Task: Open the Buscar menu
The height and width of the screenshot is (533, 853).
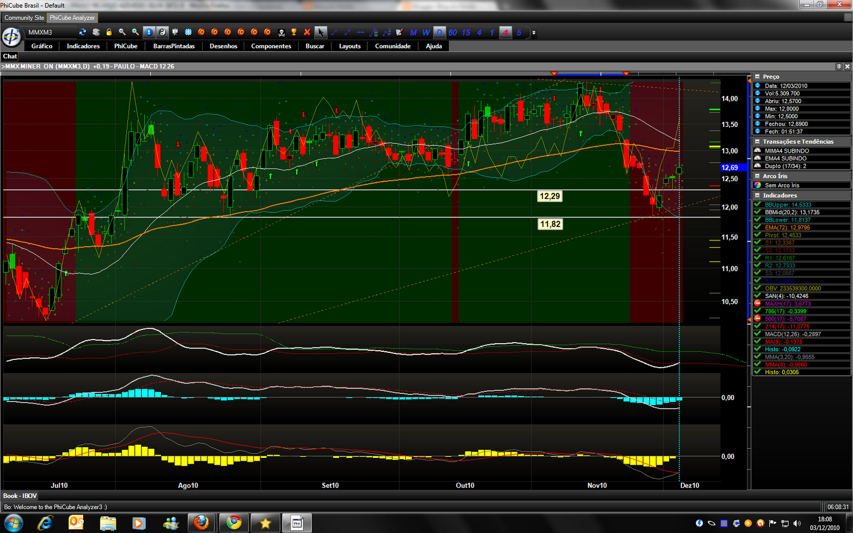Action: (315, 46)
